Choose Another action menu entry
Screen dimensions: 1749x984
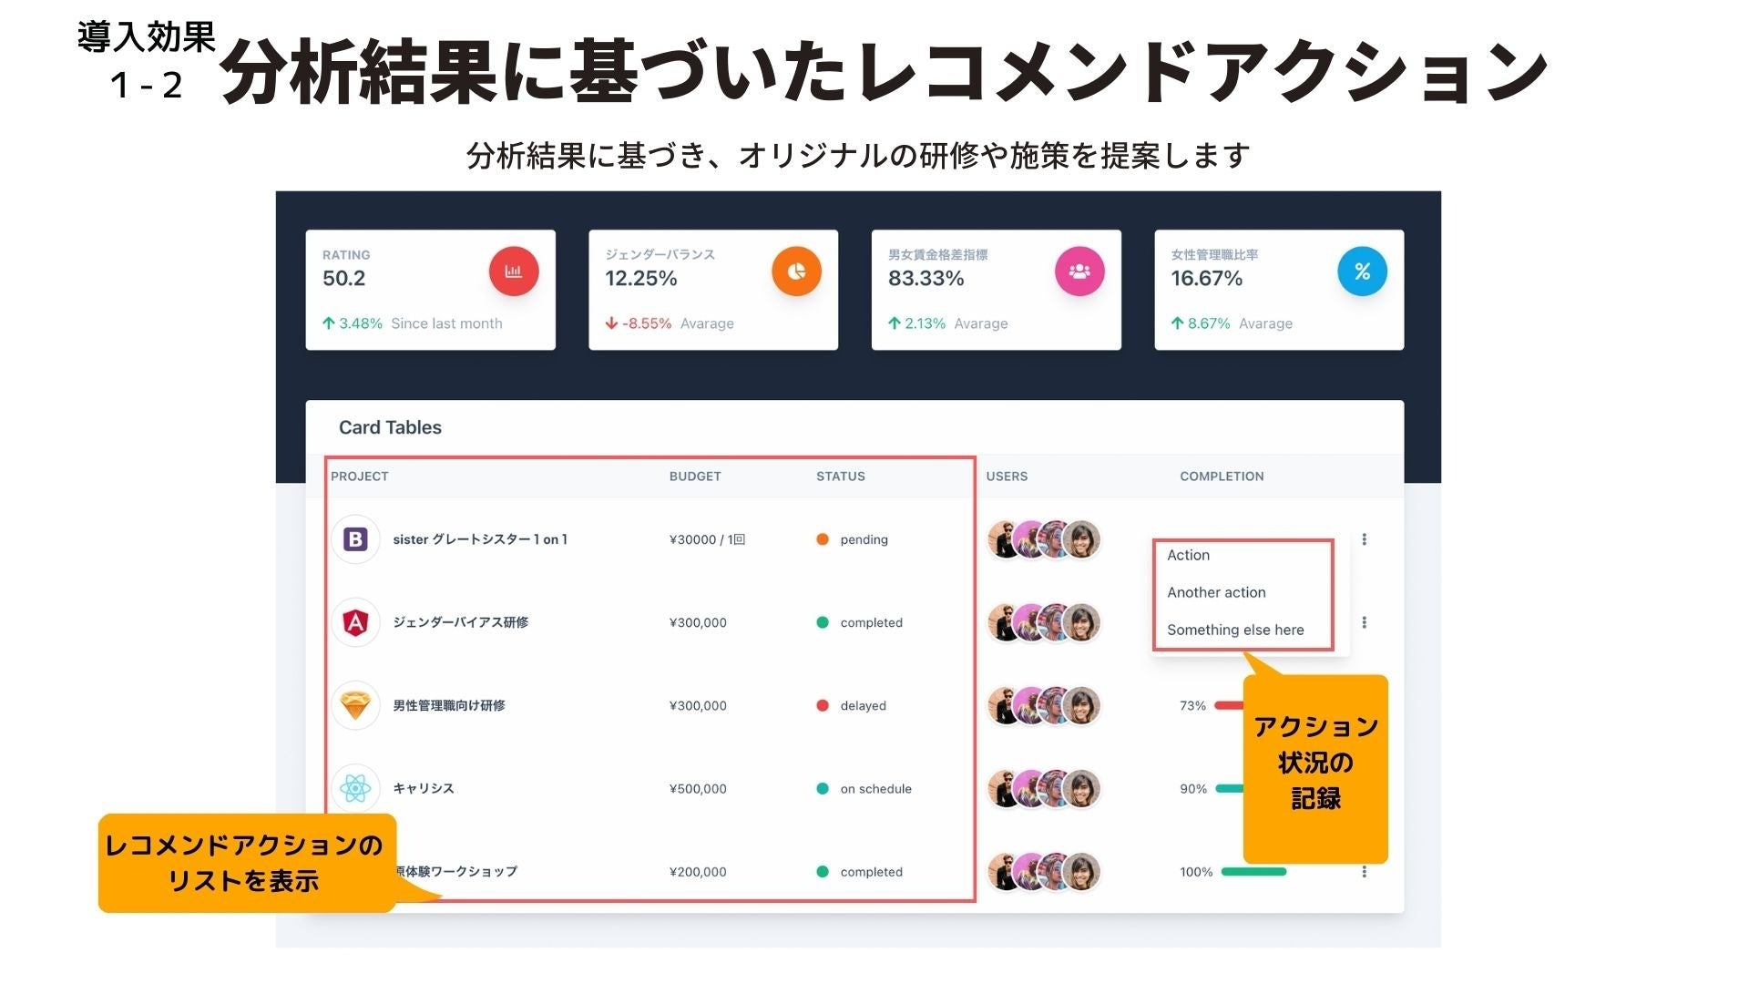click(1216, 592)
